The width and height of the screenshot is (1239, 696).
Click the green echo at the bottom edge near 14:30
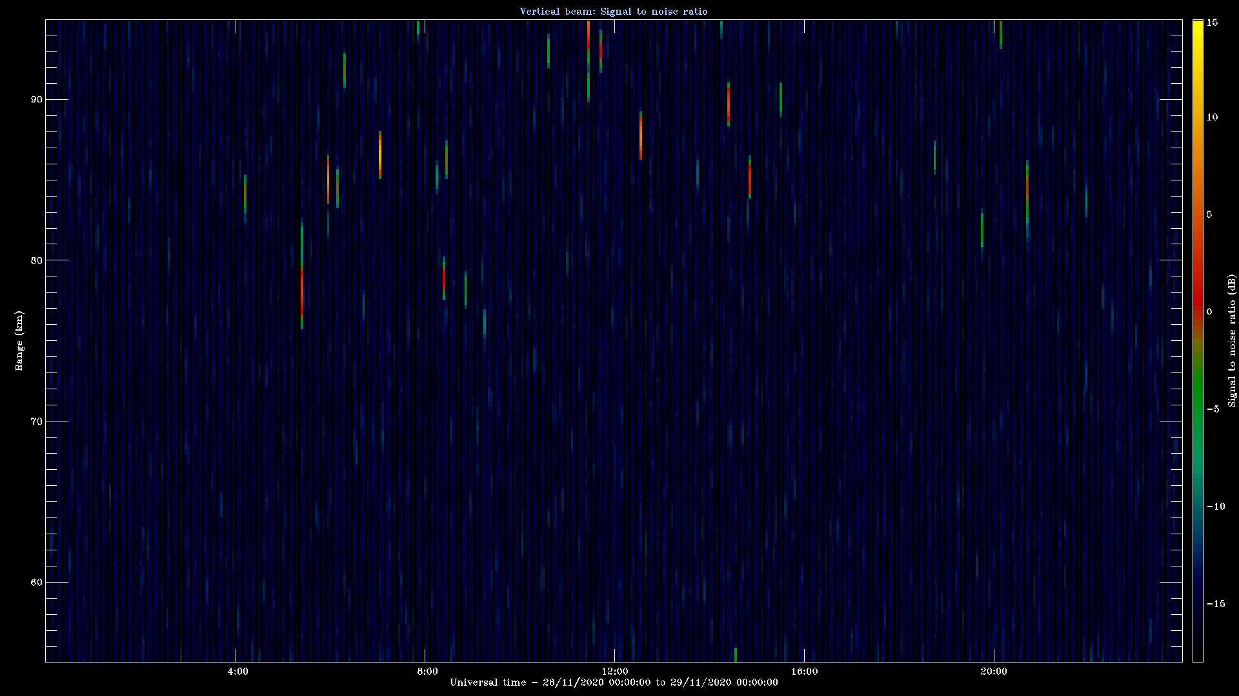coord(736,655)
